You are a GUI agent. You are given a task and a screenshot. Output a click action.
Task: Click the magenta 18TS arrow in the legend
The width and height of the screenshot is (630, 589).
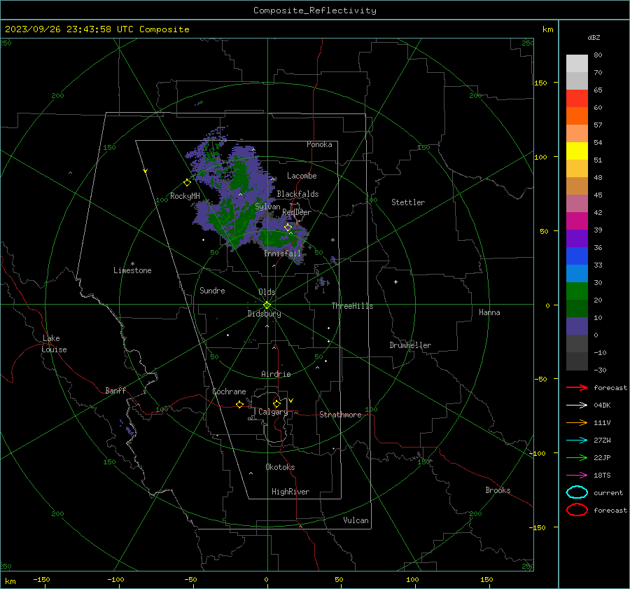click(x=577, y=476)
